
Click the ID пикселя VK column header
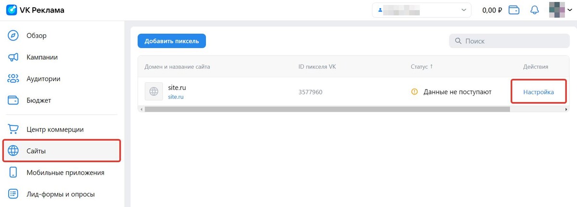click(x=317, y=66)
